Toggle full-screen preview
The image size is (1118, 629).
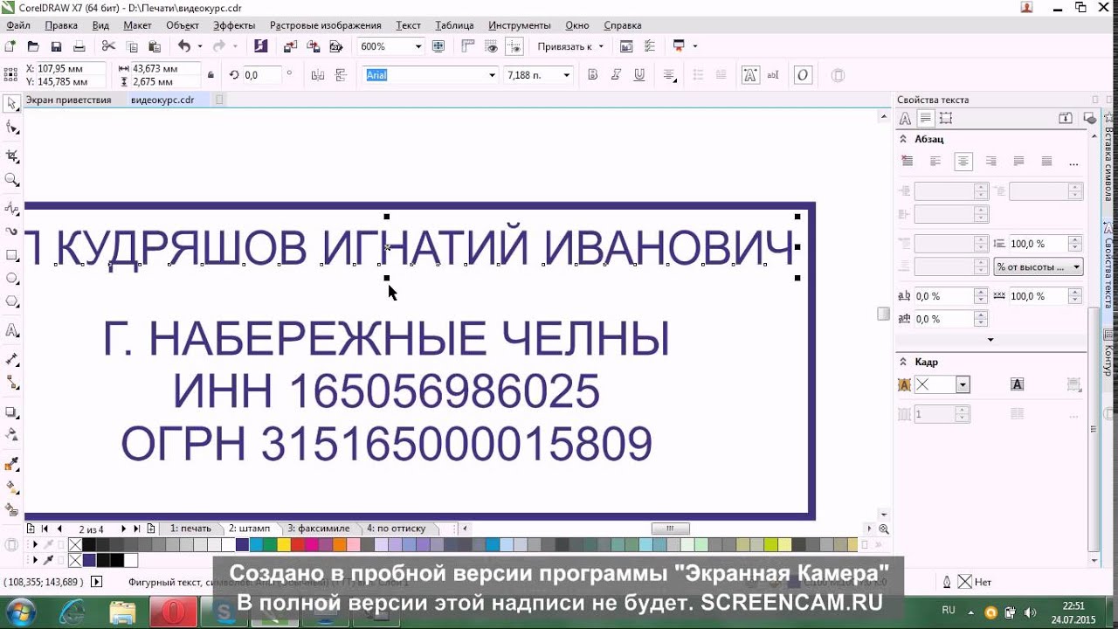tap(438, 46)
